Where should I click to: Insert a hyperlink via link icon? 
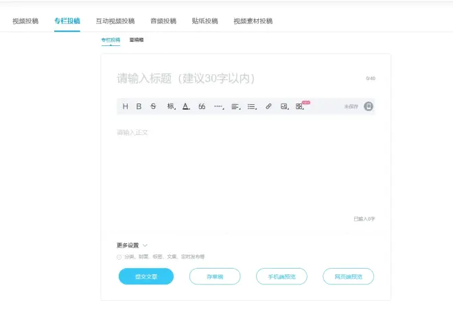[268, 106]
